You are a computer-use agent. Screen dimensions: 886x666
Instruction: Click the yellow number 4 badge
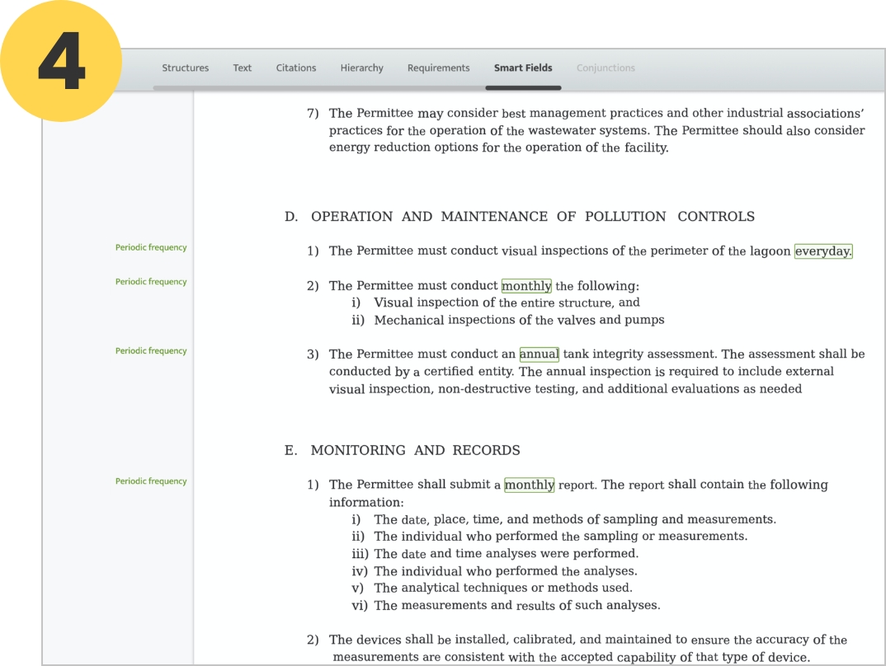[x=61, y=61]
